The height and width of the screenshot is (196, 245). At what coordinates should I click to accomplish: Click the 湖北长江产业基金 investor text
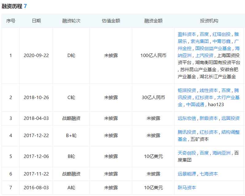pyautogui.click(x=218, y=77)
